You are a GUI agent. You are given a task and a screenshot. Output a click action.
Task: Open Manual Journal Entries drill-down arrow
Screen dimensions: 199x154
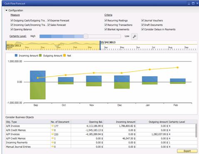[x=52, y=147]
